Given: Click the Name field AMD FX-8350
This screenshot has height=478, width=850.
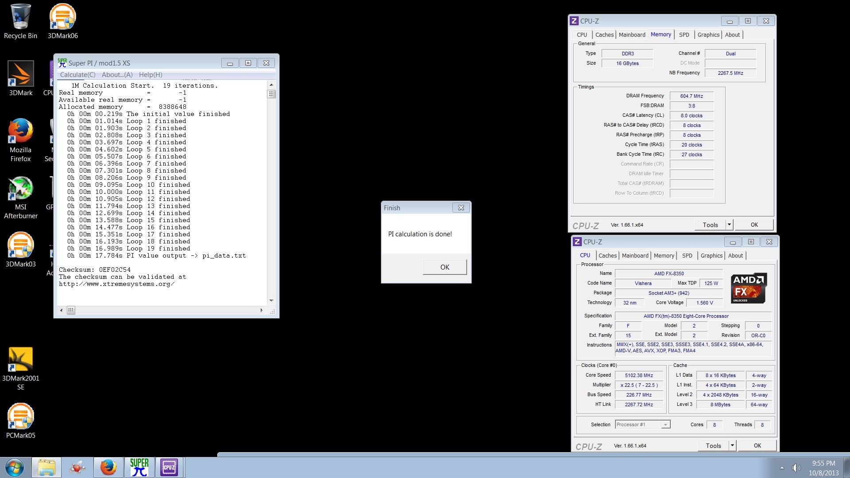Looking at the screenshot, I should coord(669,274).
